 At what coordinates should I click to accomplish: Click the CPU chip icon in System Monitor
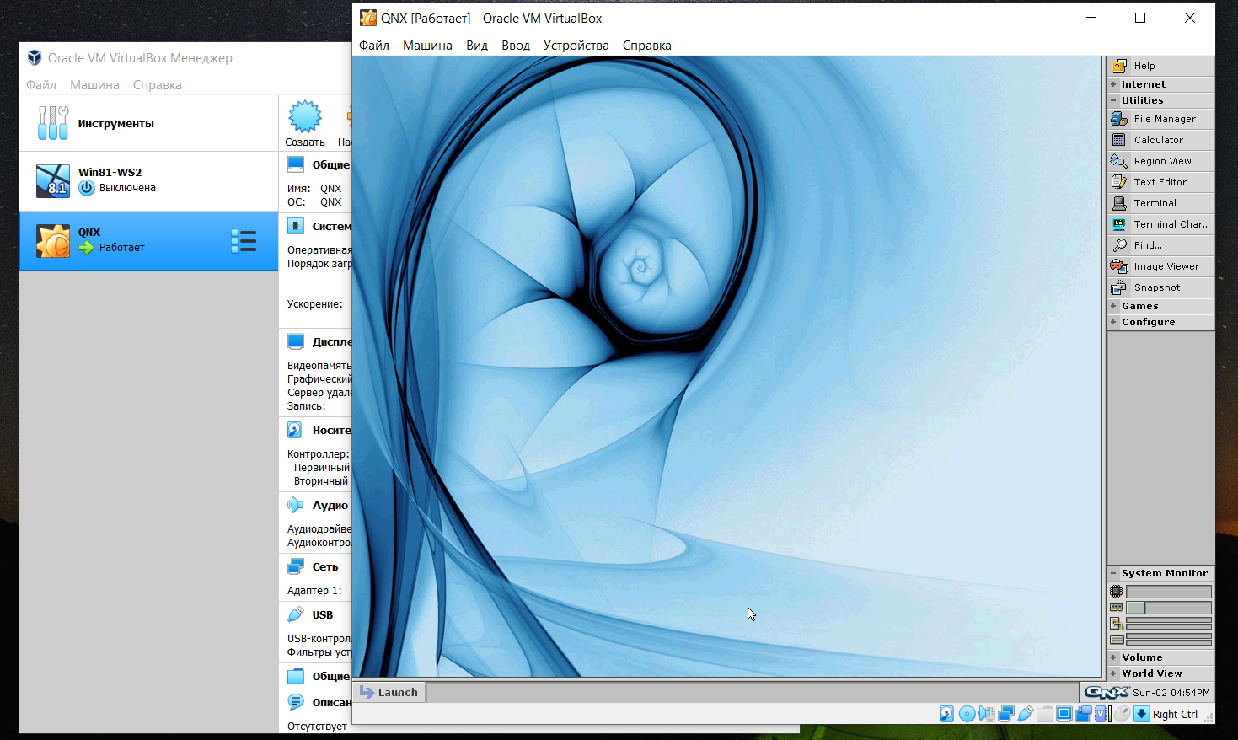pyautogui.click(x=1117, y=592)
